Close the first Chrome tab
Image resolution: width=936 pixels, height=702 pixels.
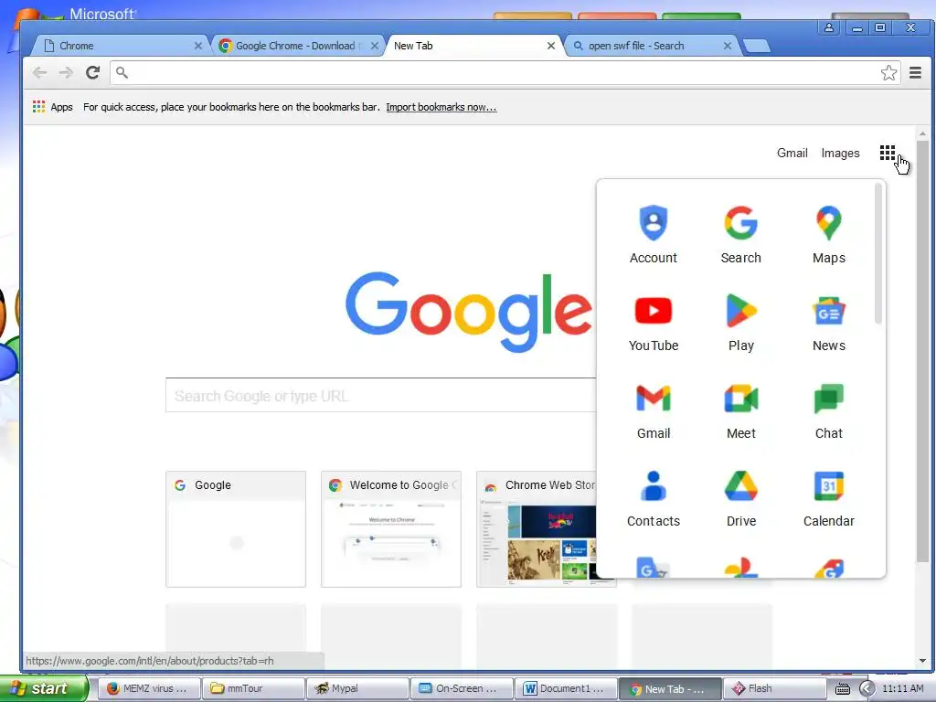(198, 46)
